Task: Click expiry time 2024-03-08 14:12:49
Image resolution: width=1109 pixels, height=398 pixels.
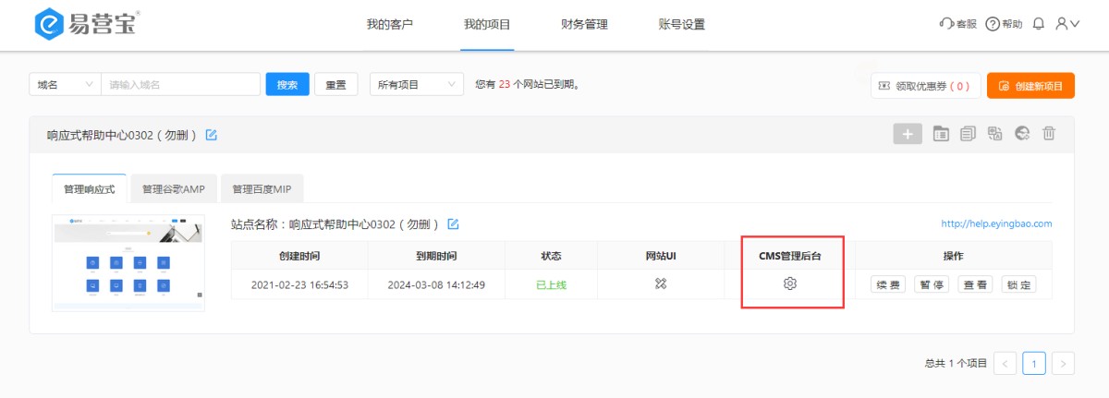Action: coord(436,284)
